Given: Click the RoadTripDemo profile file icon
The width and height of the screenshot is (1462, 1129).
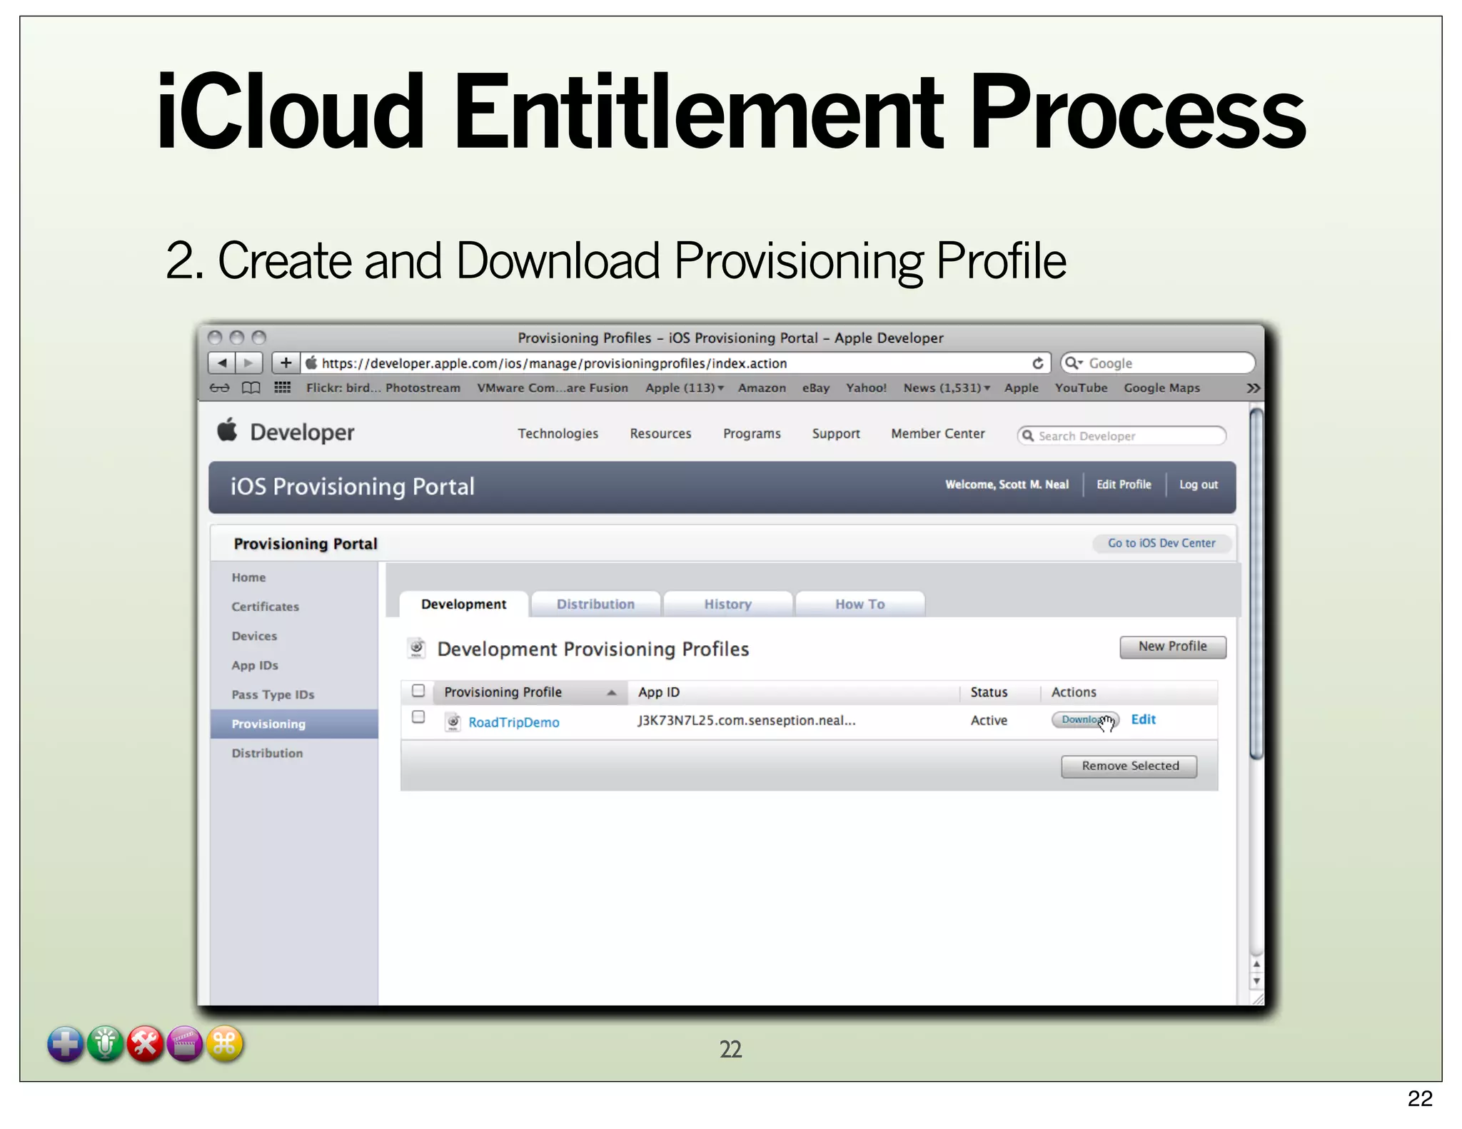Looking at the screenshot, I should coord(453,722).
